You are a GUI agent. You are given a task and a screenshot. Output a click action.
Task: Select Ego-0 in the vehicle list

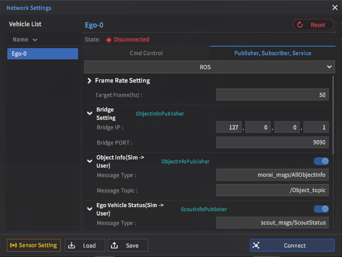tap(43, 53)
